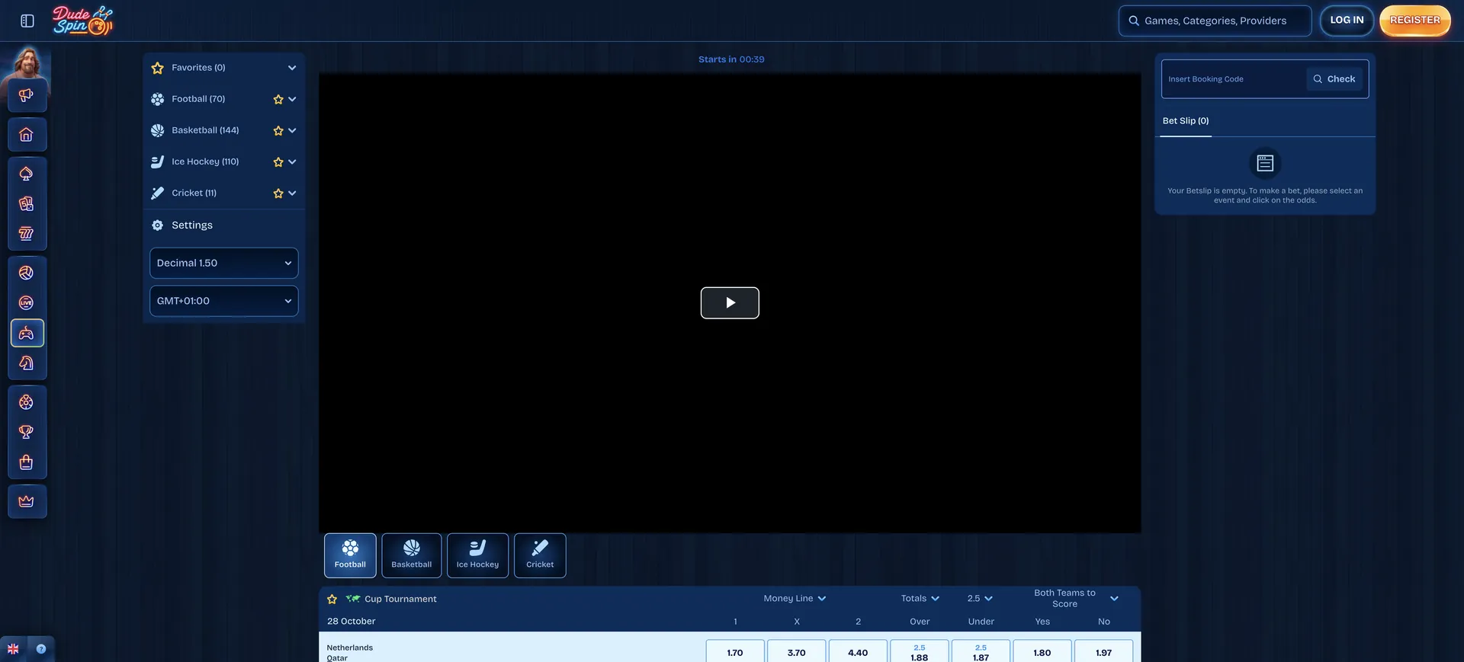Open the Decimal 1.50 odds format dropdown

pos(224,263)
